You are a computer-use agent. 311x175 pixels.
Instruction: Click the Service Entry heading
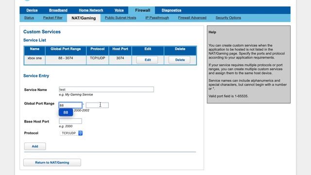[36, 76]
